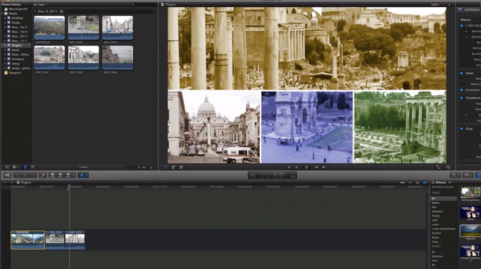
Task: Play viewer in full screen
Action: tap(438, 167)
